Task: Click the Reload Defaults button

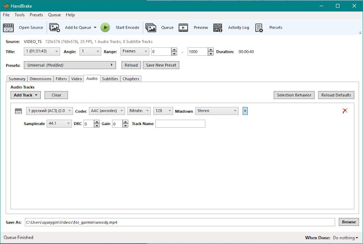Action: pos(336,95)
